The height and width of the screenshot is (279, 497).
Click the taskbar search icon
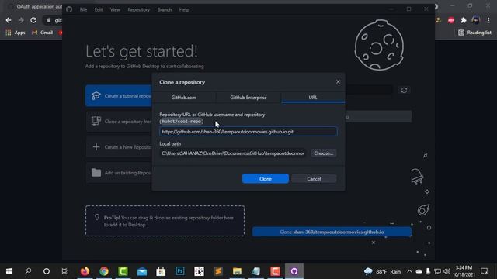click(28, 271)
